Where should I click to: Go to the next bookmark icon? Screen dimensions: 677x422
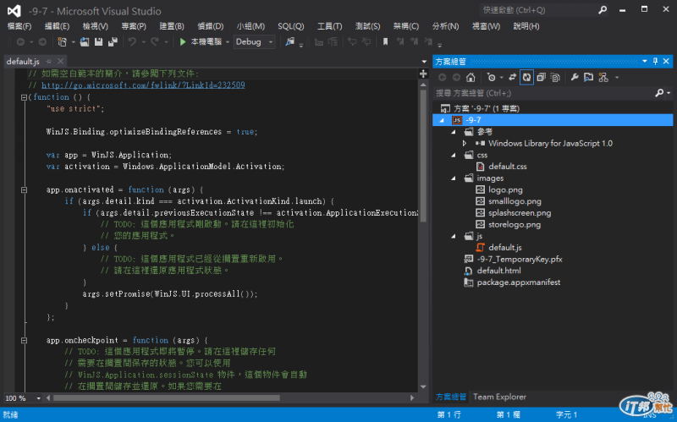[x=414, y=41]
